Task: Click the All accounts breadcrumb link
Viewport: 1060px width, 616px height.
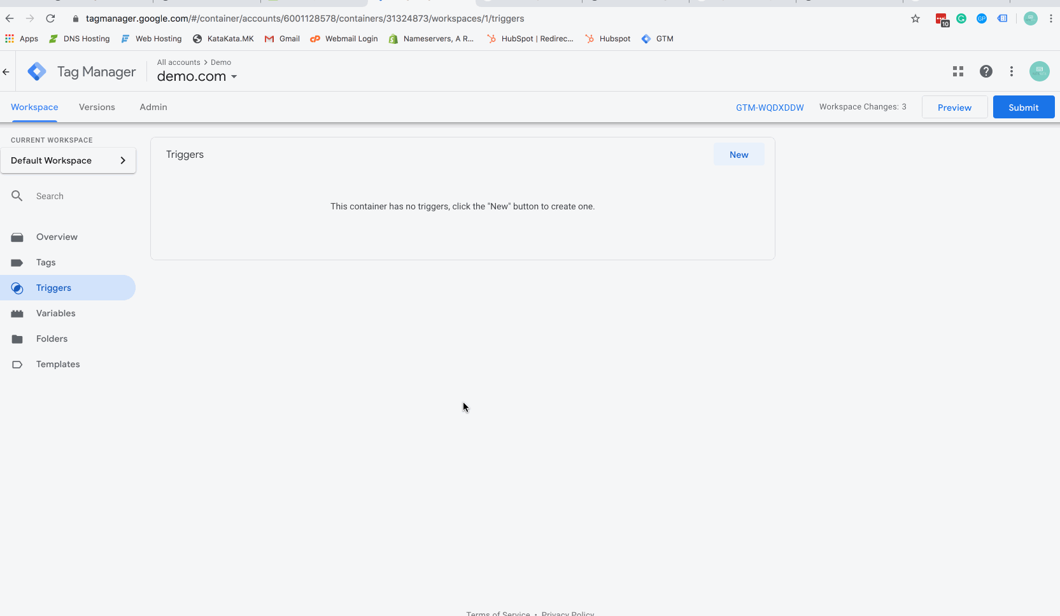Action: click(x=178, y=62)
